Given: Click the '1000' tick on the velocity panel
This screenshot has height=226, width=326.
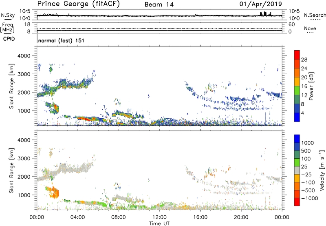Looking at the screenshot, I should point(24,195).
